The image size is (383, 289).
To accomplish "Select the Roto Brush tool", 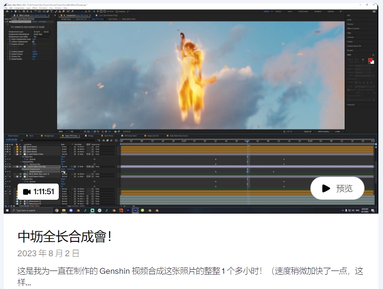I will pyautogui.click(x=68, y=11).
